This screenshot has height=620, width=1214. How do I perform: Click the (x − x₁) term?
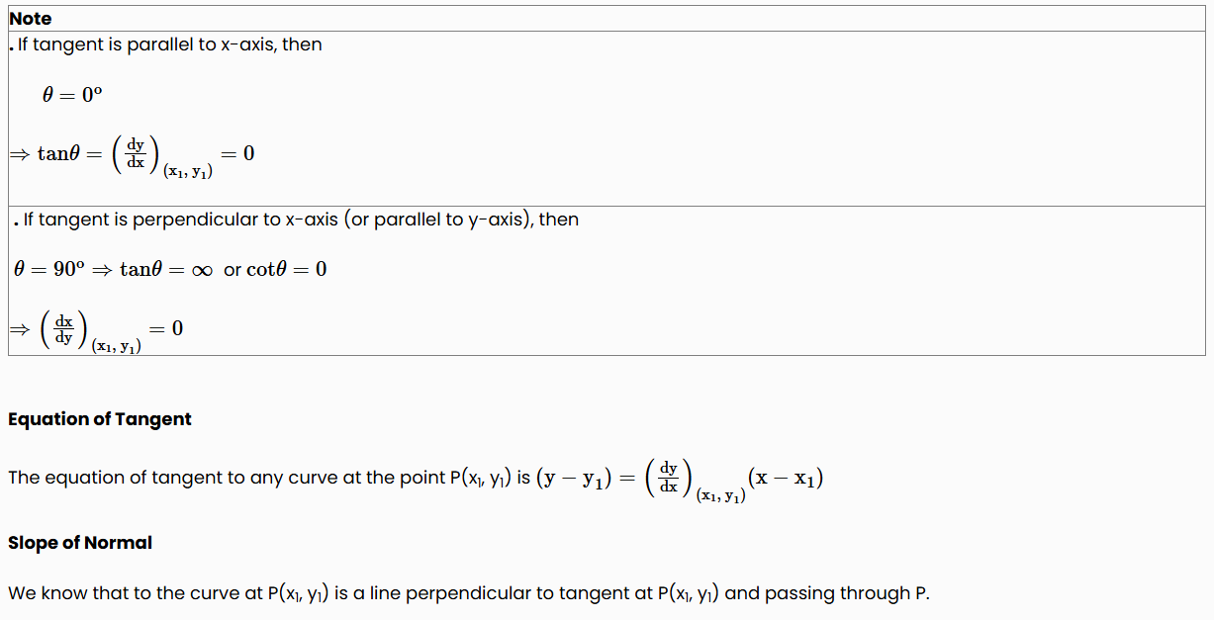(787, 478)
